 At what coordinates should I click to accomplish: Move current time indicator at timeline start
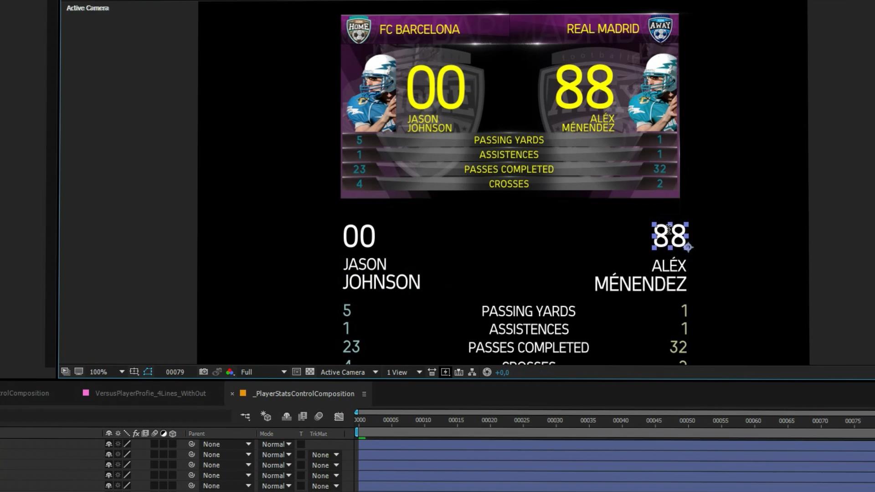click(x=356, y=432)
